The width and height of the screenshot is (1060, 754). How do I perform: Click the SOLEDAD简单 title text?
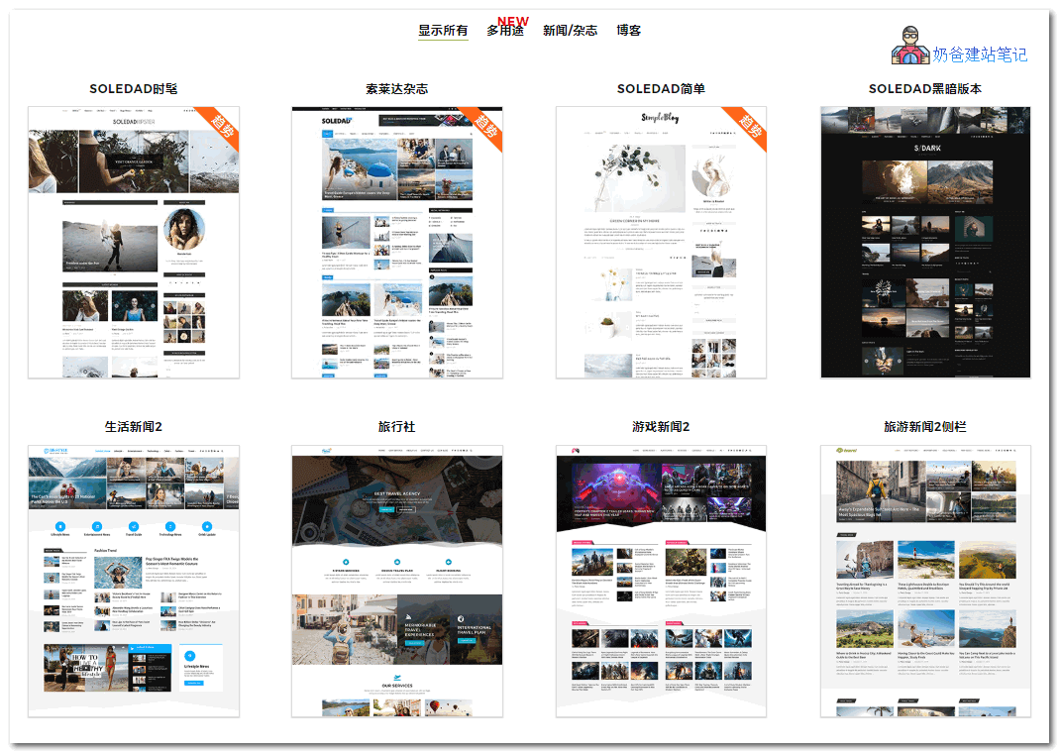tap(661, 89)
